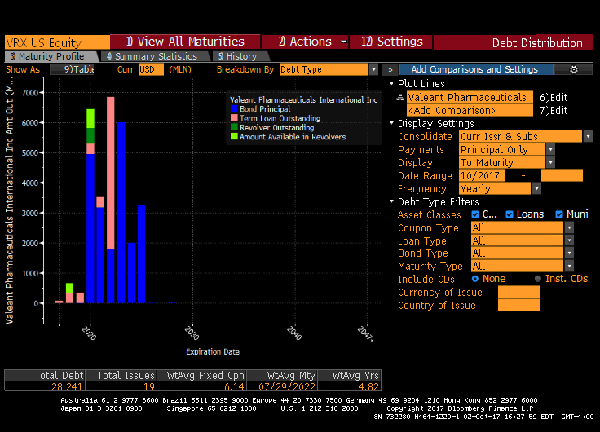
Task: Collapse the Debt Type Filters section
Action: coord(391,201)
